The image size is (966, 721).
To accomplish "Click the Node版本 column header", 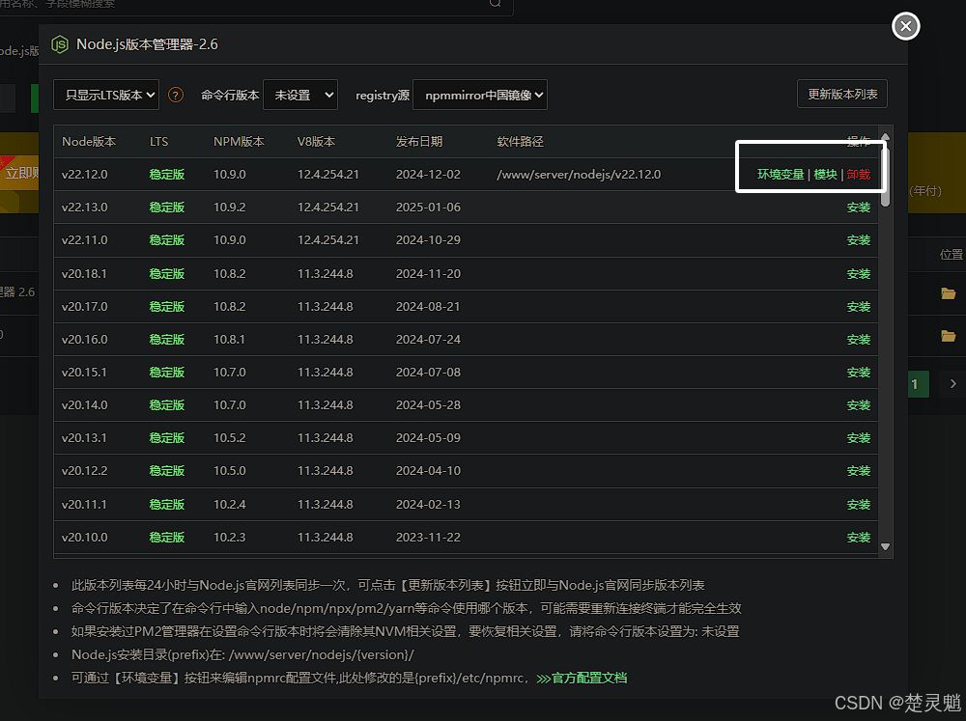I will [x=89, y=142].
